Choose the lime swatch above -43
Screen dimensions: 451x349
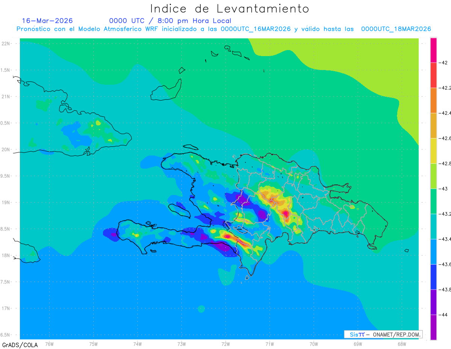click(433, 176)
